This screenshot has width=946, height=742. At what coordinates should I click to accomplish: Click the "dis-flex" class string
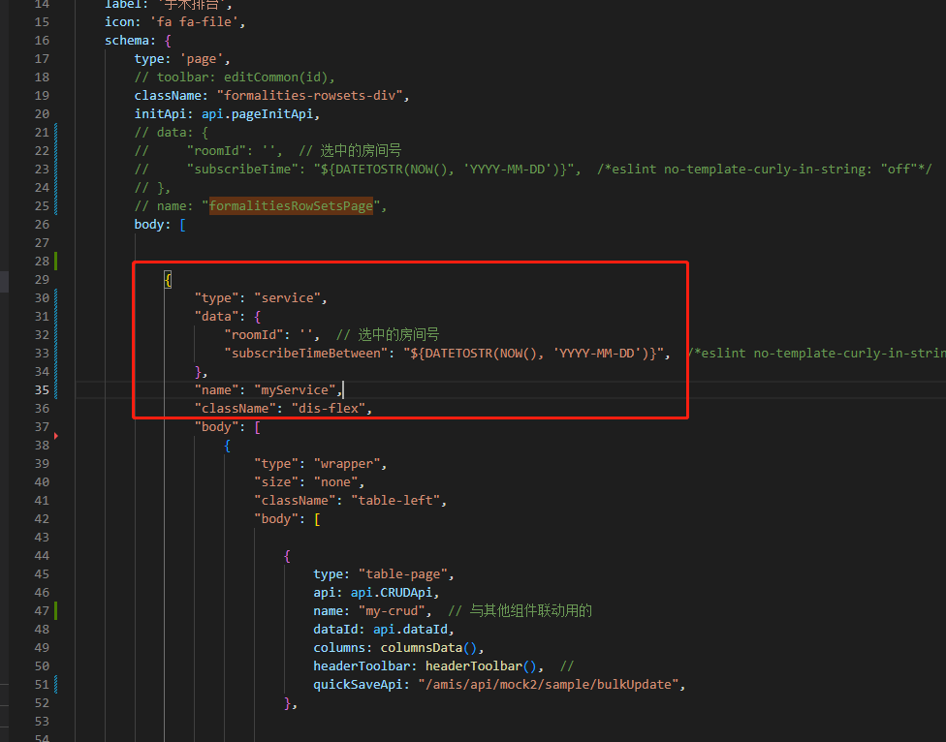pyautogui.click(x=329, y=409)
